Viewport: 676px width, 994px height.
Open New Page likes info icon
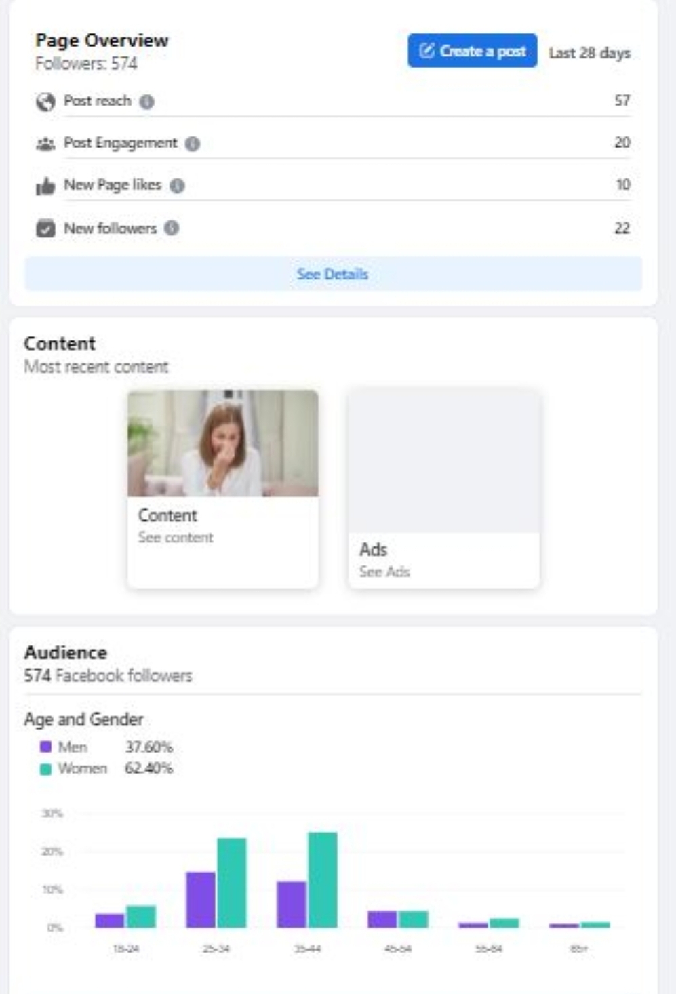click(x=177, y=186)
